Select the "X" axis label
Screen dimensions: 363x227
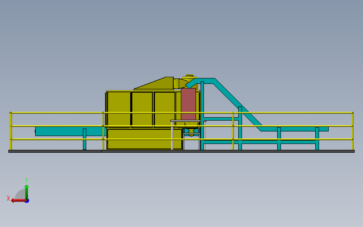pyautogui.click(x=8, y=198)
